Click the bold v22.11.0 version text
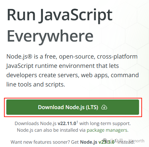The height and width of the screenshot is (147, 149). [x=67, y=123]
